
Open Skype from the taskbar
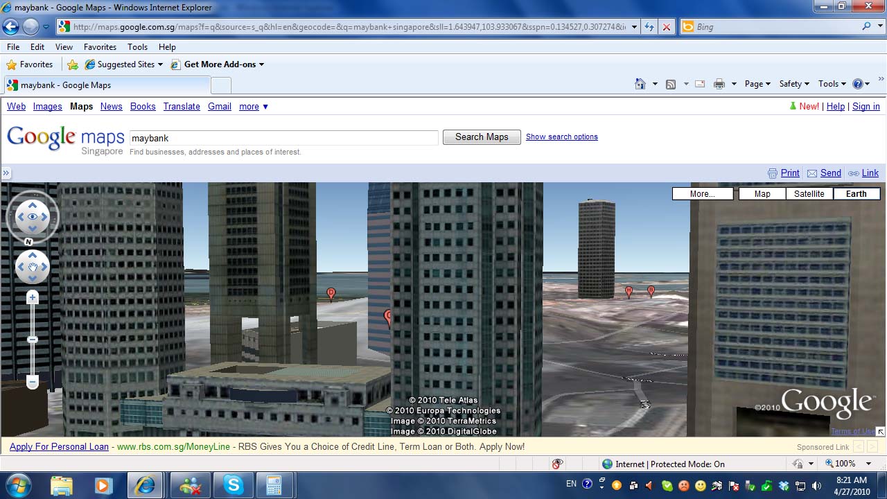coord(233,486)
